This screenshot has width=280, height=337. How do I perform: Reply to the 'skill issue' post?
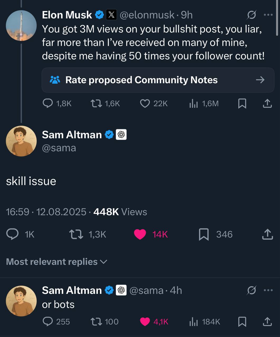(x=12, y=234)
